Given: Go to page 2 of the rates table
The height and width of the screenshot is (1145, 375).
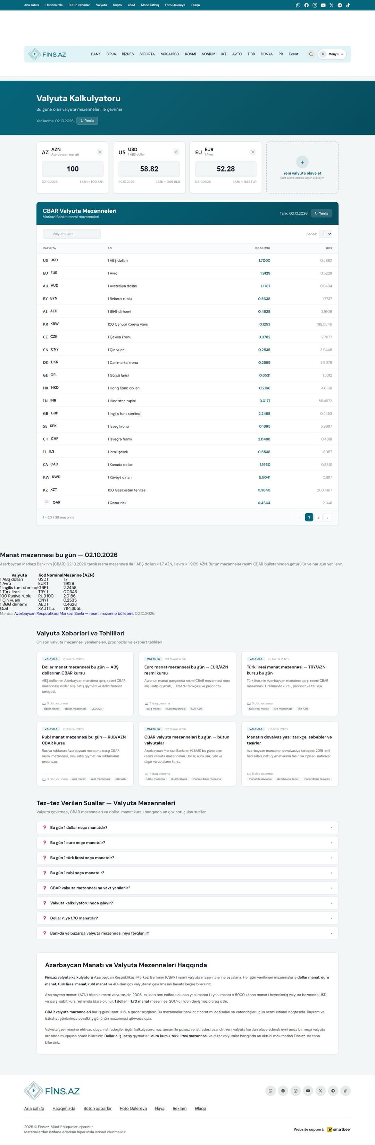Looking at the screenshot, I should click(x=318, y=517).
